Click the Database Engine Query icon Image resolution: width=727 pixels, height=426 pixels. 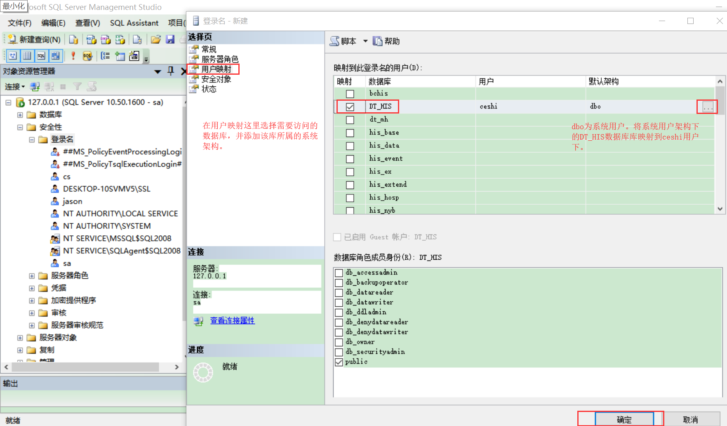(x=73, y=40)
